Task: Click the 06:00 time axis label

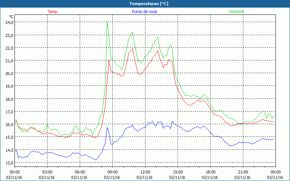Action: [80, 172]
